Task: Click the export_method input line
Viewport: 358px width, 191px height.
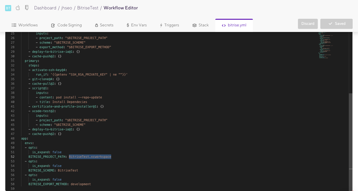Action: (x=74, y=47)
